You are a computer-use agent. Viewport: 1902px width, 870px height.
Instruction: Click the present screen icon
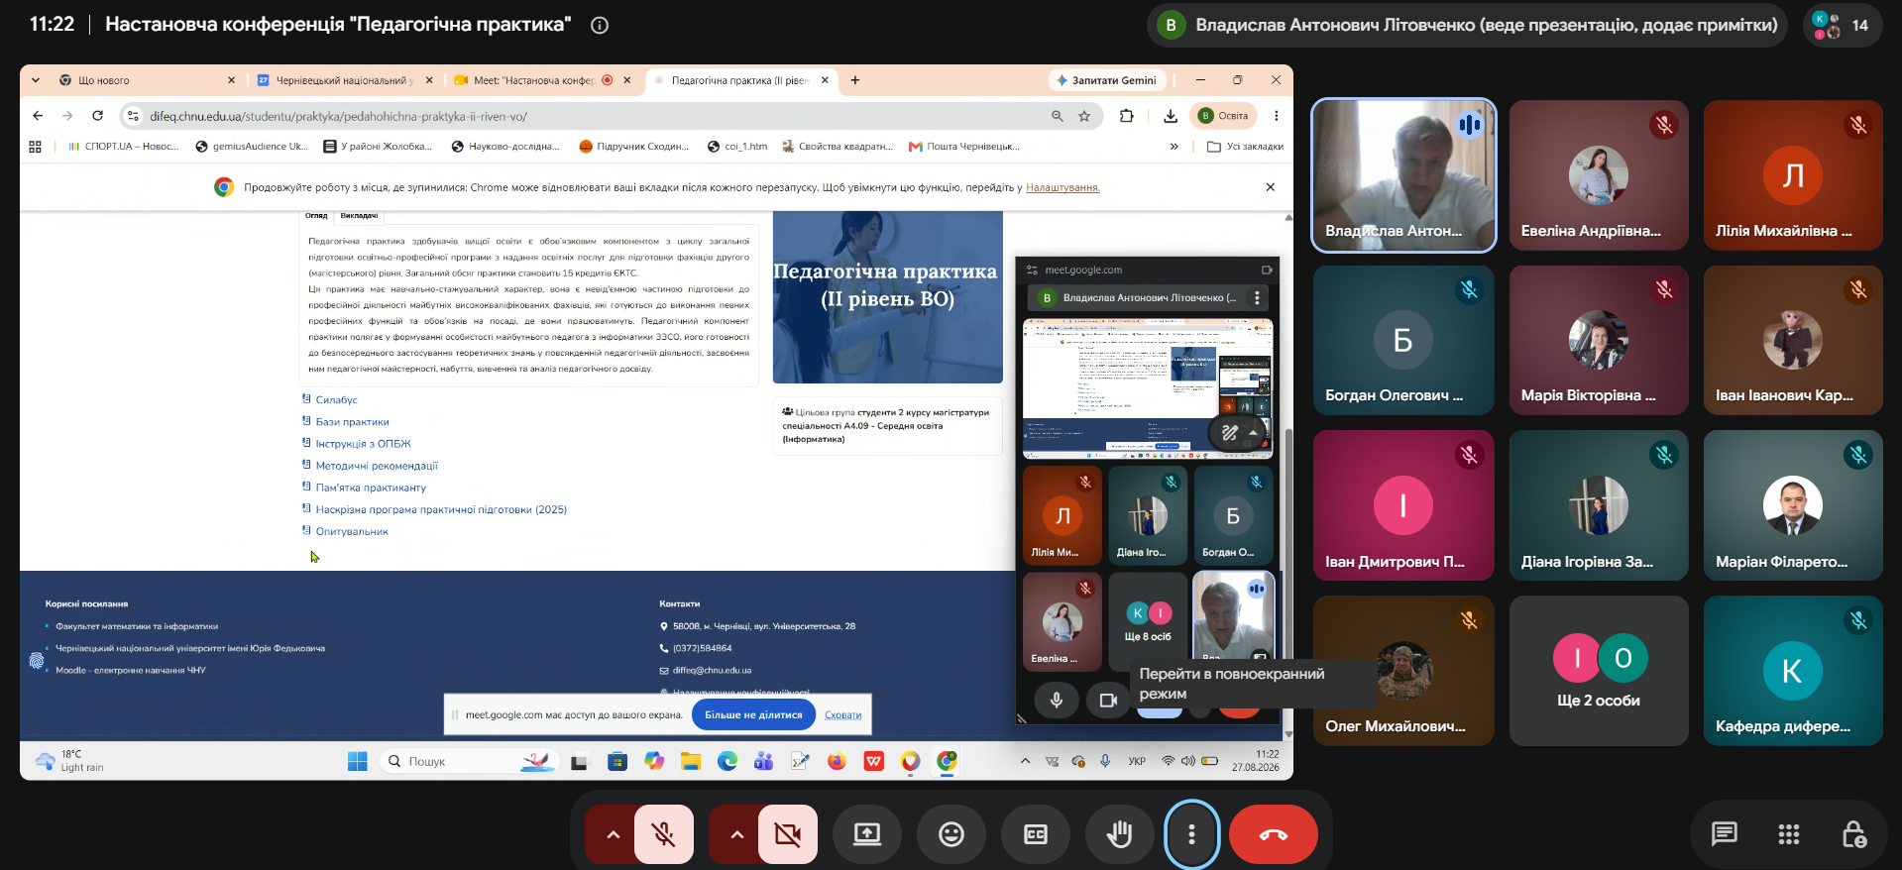coord(867,834)
